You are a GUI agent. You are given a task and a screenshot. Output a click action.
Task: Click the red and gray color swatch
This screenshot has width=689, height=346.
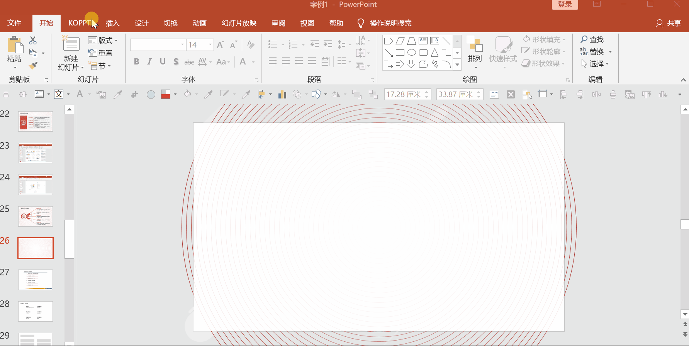click(x=166, y=94)
